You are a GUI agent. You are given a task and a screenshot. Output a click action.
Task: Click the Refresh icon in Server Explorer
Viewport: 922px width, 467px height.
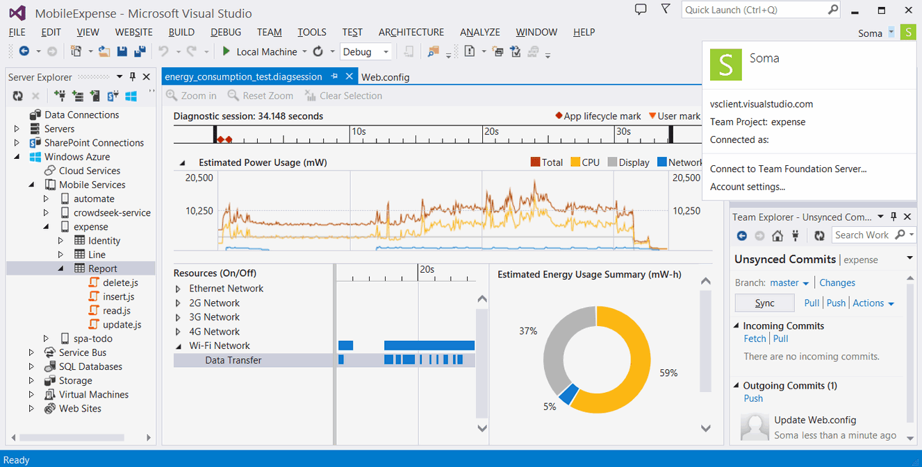point(18,96)
